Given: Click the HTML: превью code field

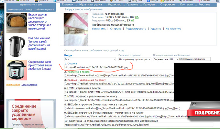Looking at the screenshot, I should [x=119, y=100].
